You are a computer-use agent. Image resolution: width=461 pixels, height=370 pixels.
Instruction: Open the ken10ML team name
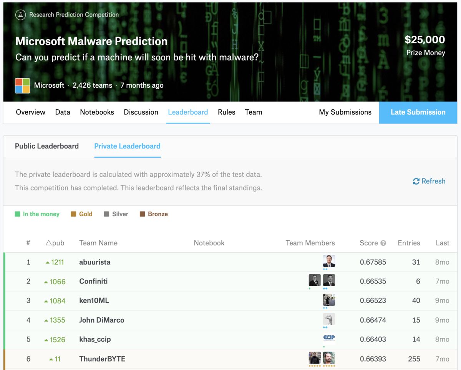[94, 301]
